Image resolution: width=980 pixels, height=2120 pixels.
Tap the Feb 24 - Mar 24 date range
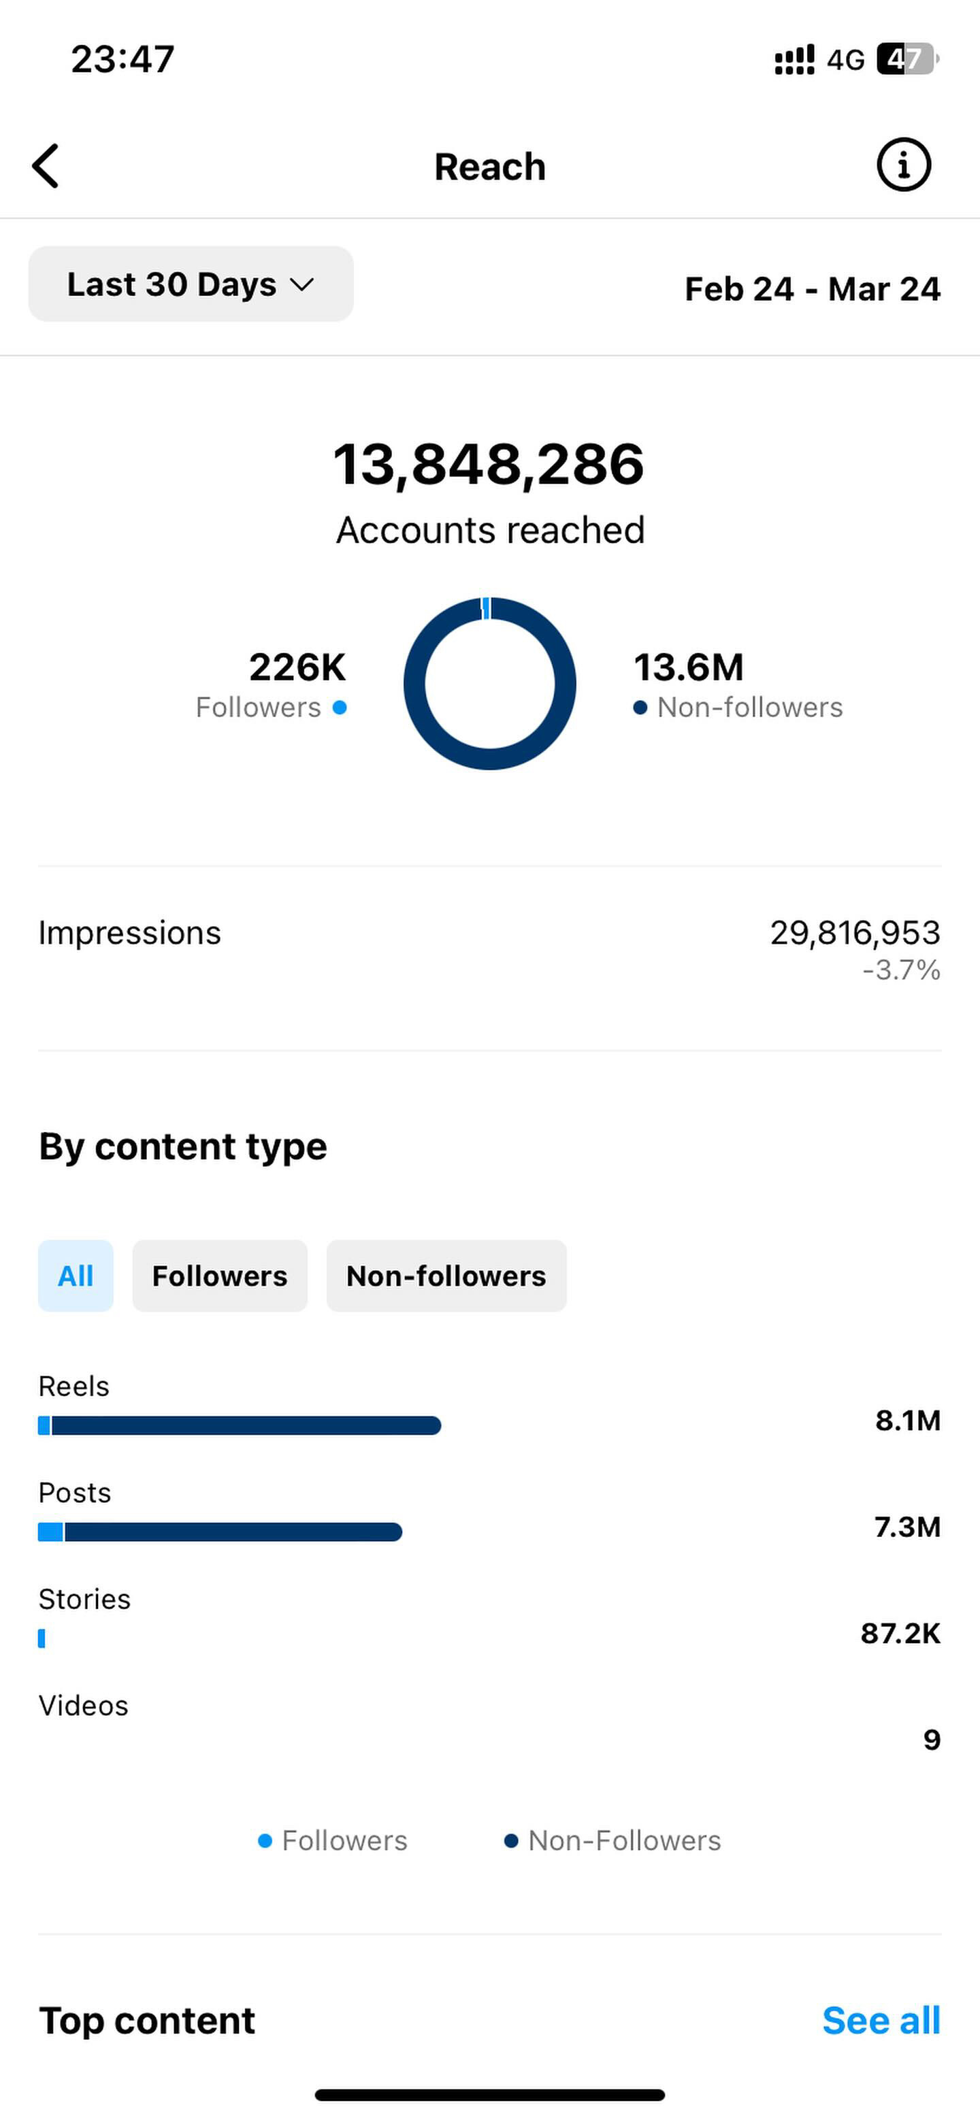point(813,289)
